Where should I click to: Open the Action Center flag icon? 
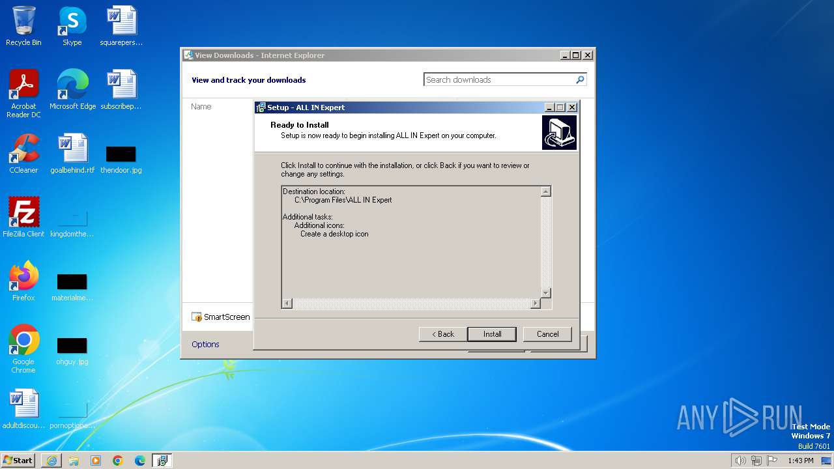772,461
